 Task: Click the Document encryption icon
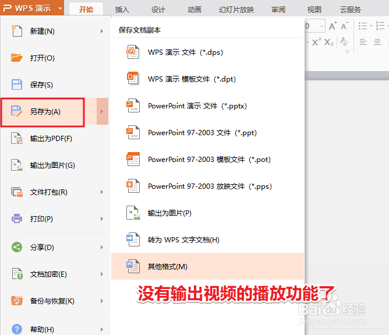17,274
